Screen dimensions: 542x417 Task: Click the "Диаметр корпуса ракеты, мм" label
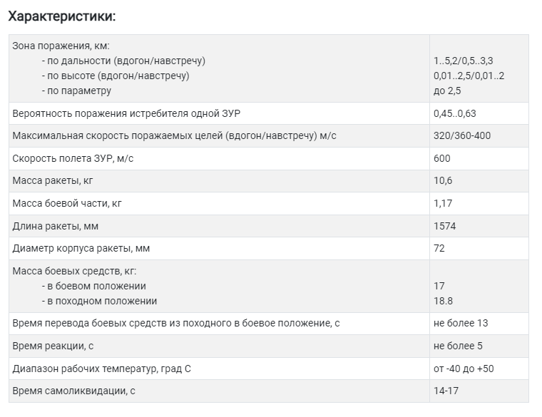(x=81, y=249)
